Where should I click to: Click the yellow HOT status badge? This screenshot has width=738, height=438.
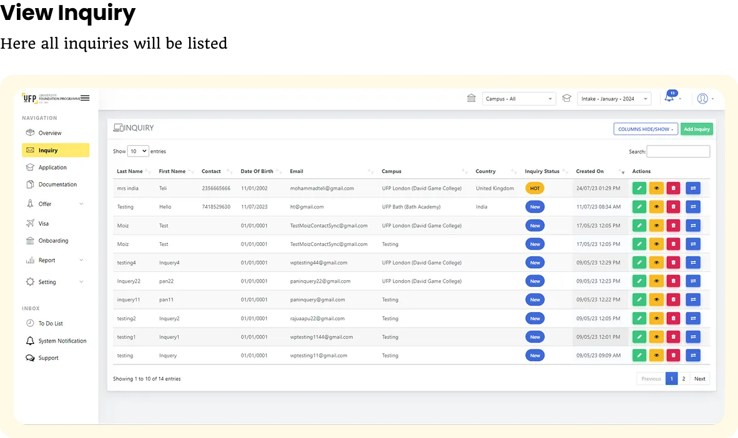click(534, 188)
